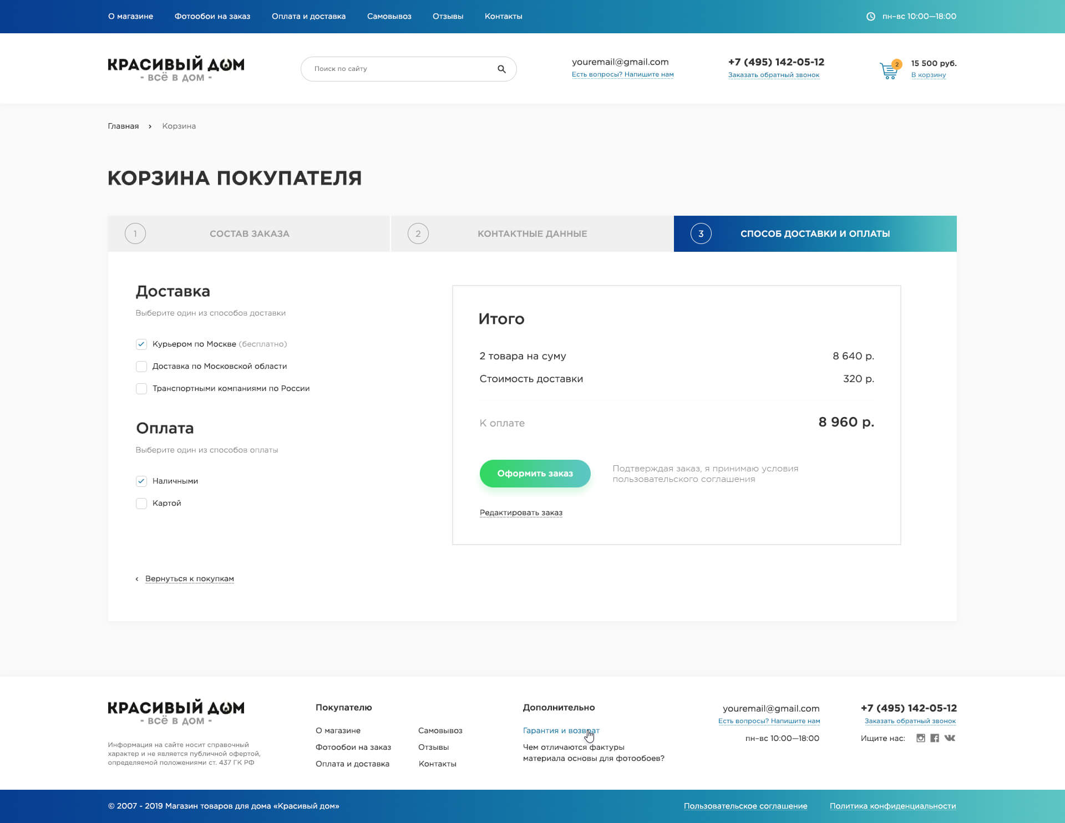Select Доставка по Московской области checkbox
Viewport: 1065px width, 823px height.
point(141,367)
